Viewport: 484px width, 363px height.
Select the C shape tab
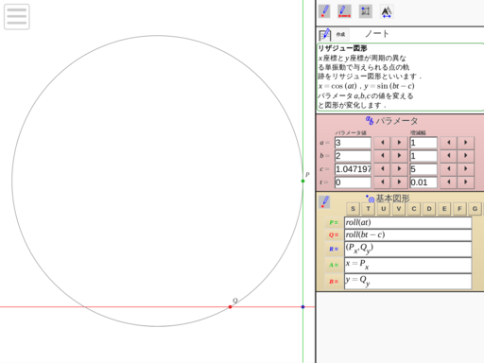(414, 209)
